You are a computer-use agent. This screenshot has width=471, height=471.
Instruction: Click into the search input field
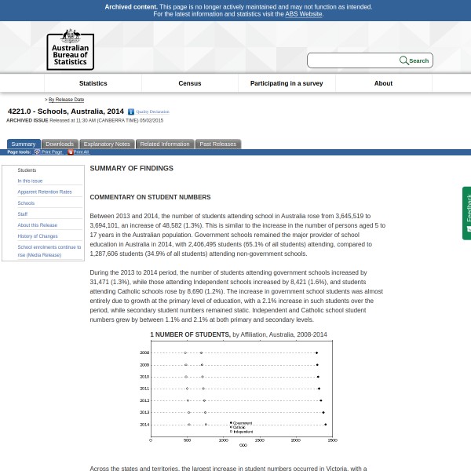coord(352,60)
